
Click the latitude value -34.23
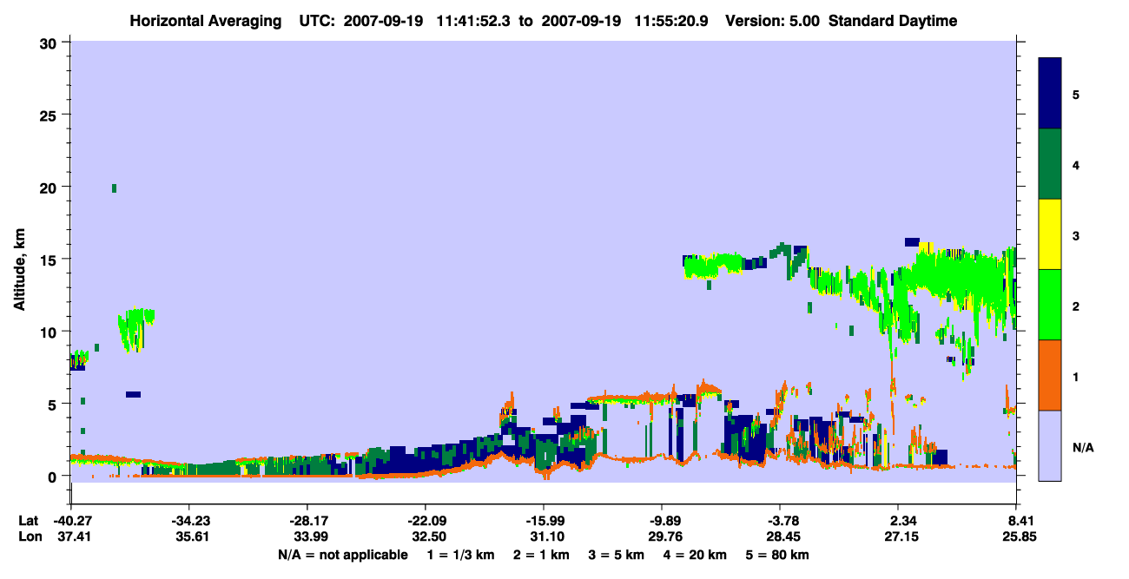(189, 521)
